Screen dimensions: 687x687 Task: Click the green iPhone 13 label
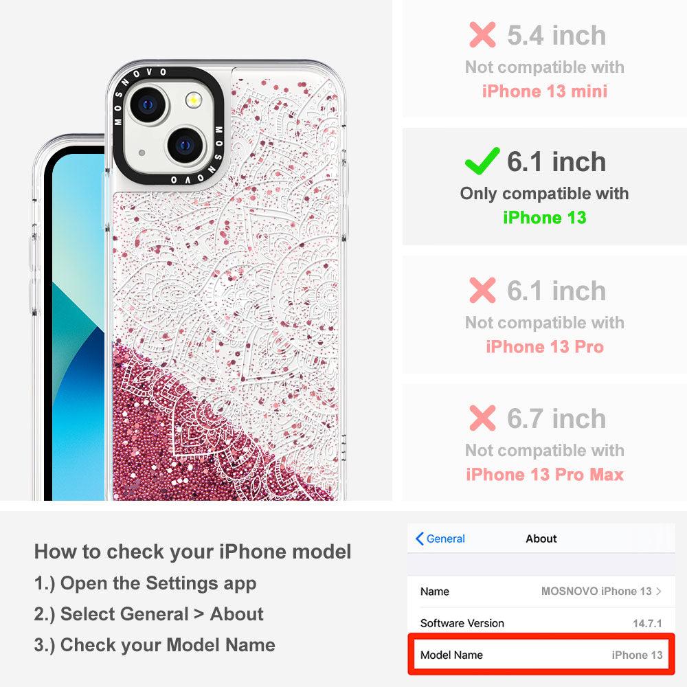[x=544, y=217]
